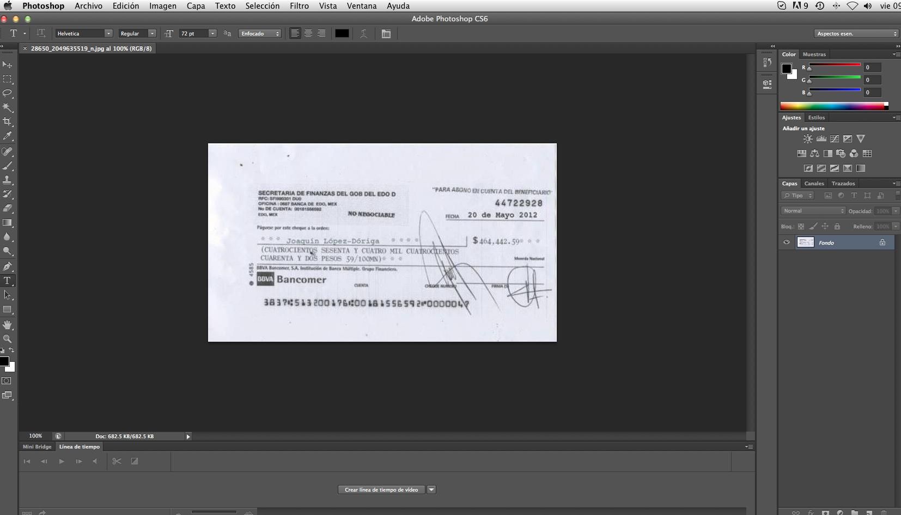The width and height of the screenshot is (901, 515).
Task: Select the Clone Stamp tool
Action: pyautogui.click(x=8, y=180)
